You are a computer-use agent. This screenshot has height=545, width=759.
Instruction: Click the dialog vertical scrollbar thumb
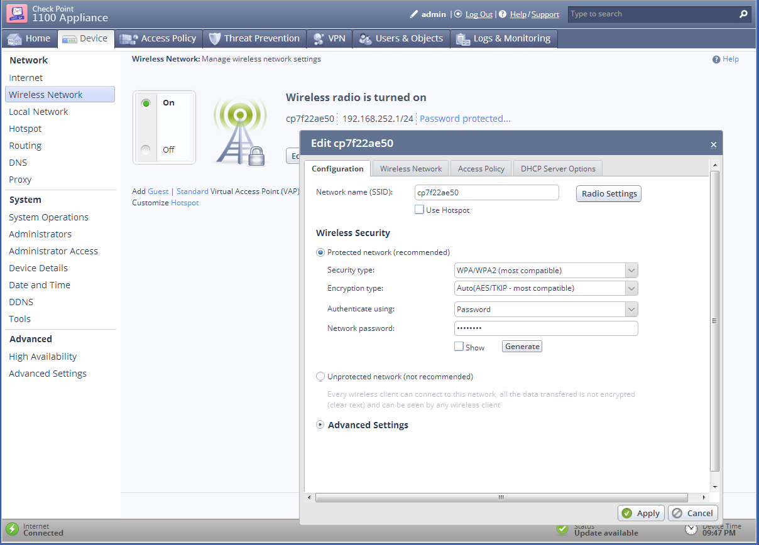point(714,321)
